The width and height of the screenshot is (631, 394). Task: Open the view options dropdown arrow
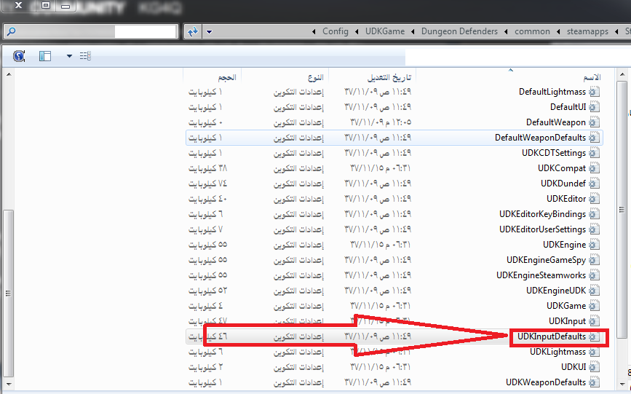tap(69, 56)
